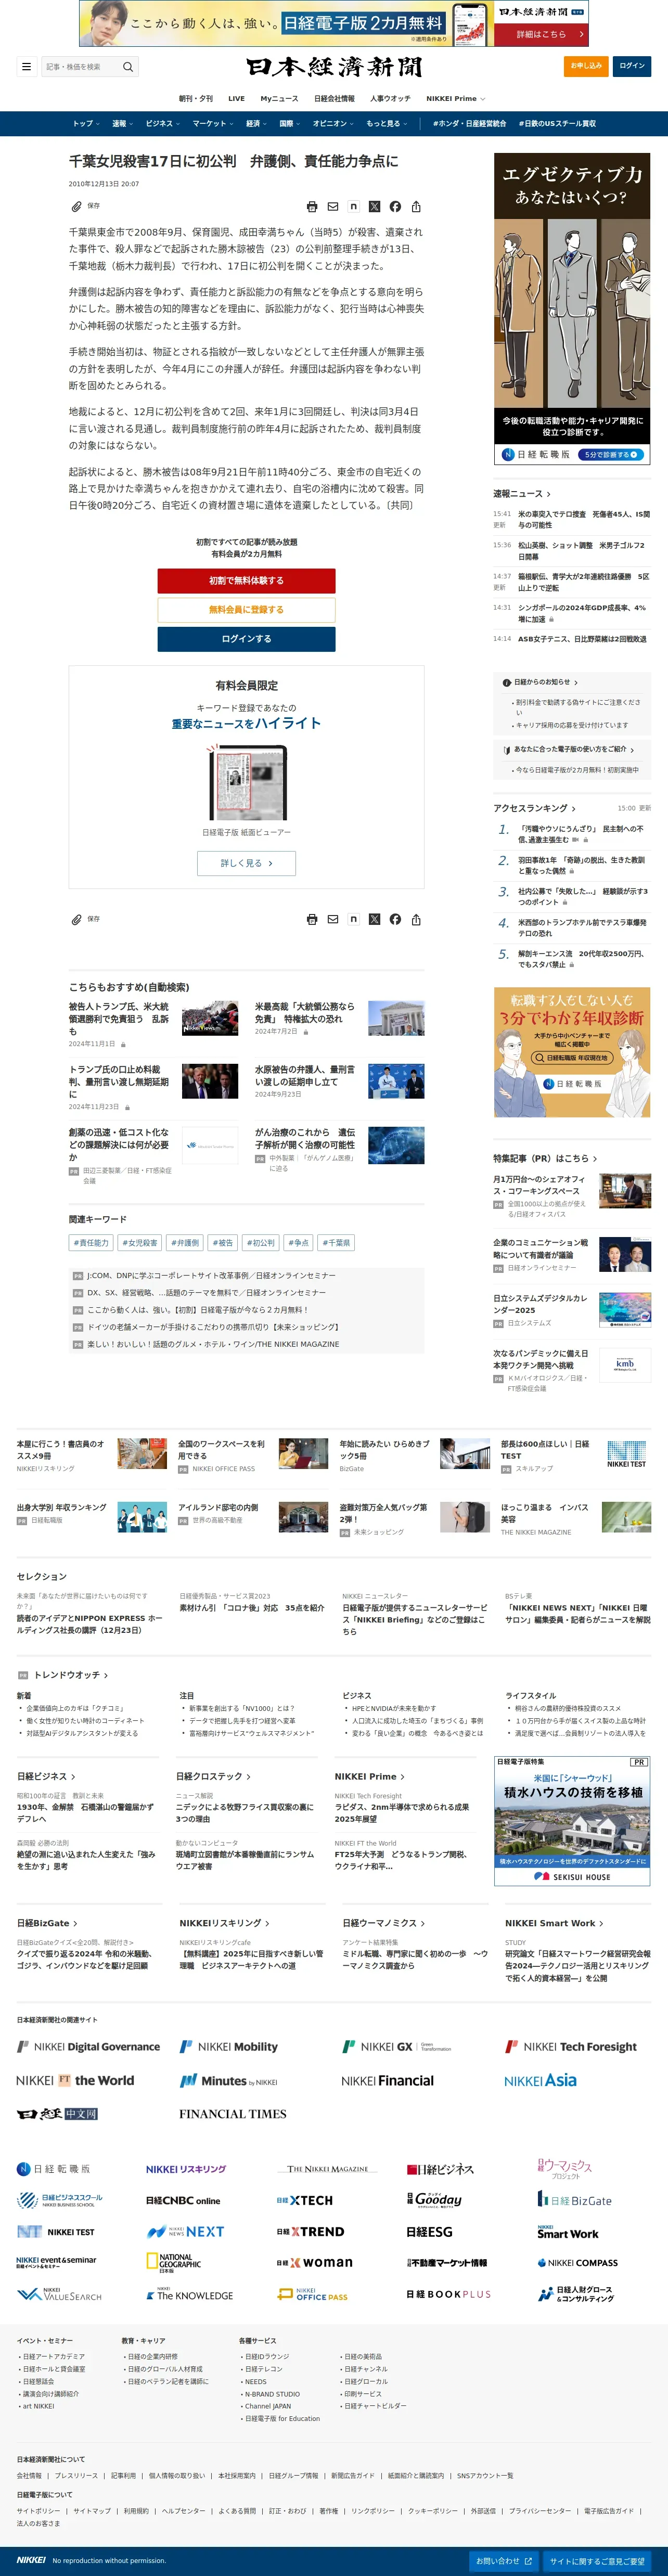Open the 日経CNBC online logo

click(x=183, y=2200)
